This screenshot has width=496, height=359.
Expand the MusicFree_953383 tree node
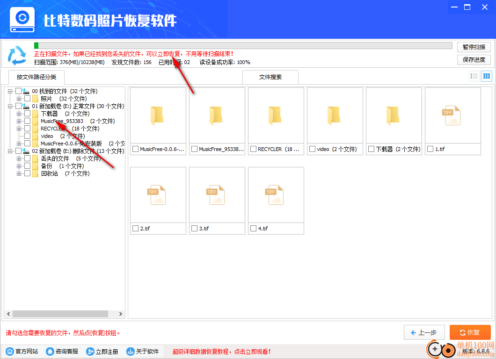coord(19,121)
